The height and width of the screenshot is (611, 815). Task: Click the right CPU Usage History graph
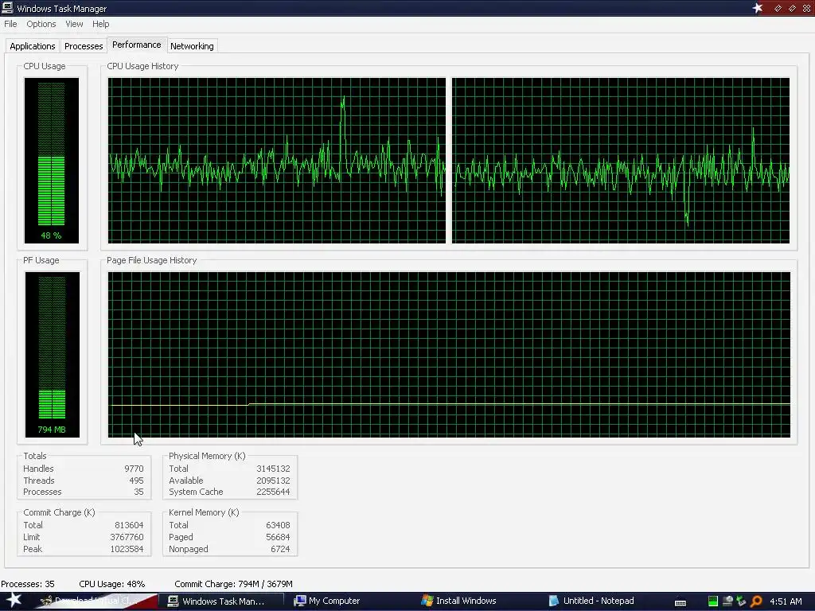[x=621, y=161]
